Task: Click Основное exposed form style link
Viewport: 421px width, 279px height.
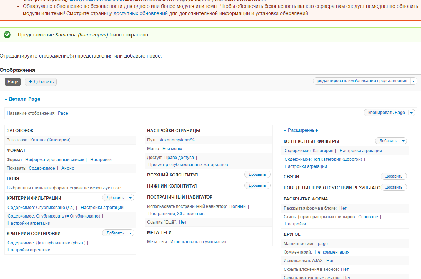Action: coord(368,217)
